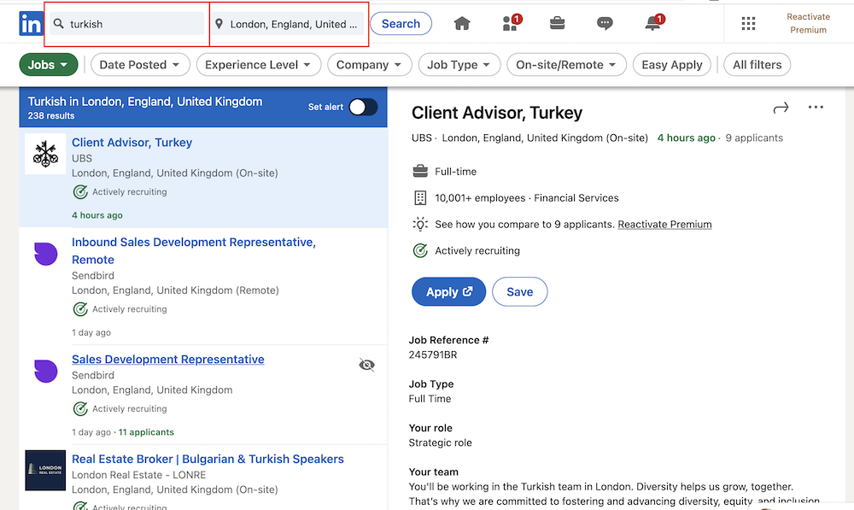Open My Network people icon
The width and height of the screenshot is (854, 510).
pyautogui.click(x=511, y=23)
